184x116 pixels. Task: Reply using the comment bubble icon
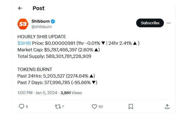tap(21, 106)
